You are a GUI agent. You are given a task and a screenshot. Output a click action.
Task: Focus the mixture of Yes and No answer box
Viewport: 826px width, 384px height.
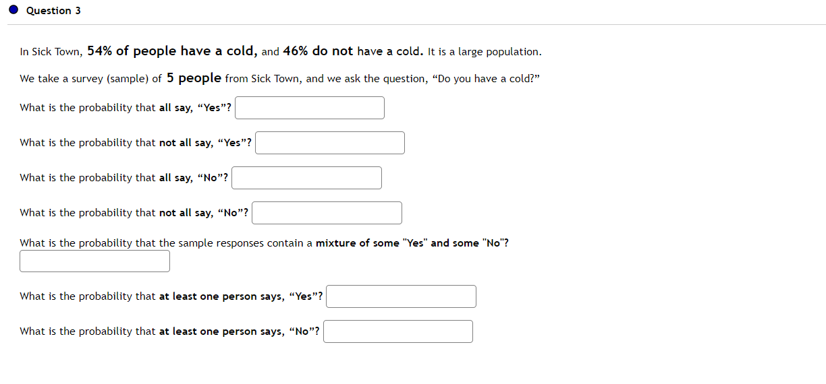tap(94, 261)
